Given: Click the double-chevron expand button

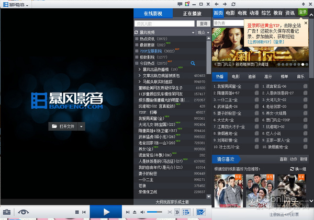Looking at the screenshot, I should (x=177, y=212).
